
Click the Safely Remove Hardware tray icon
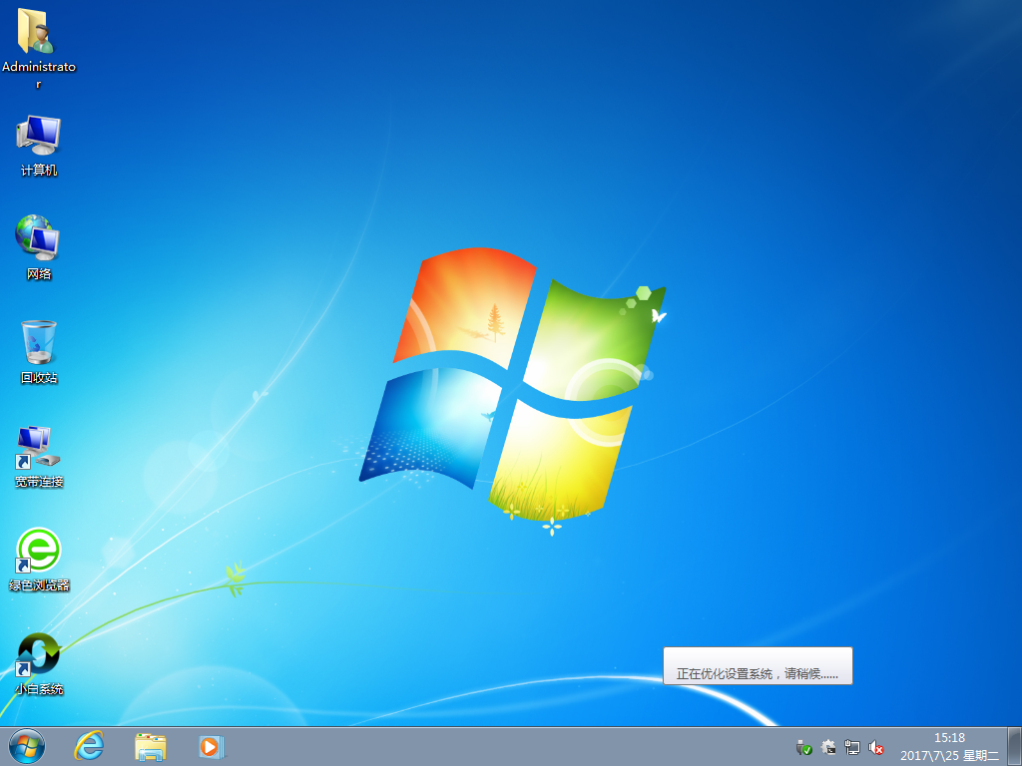point(804,747)
